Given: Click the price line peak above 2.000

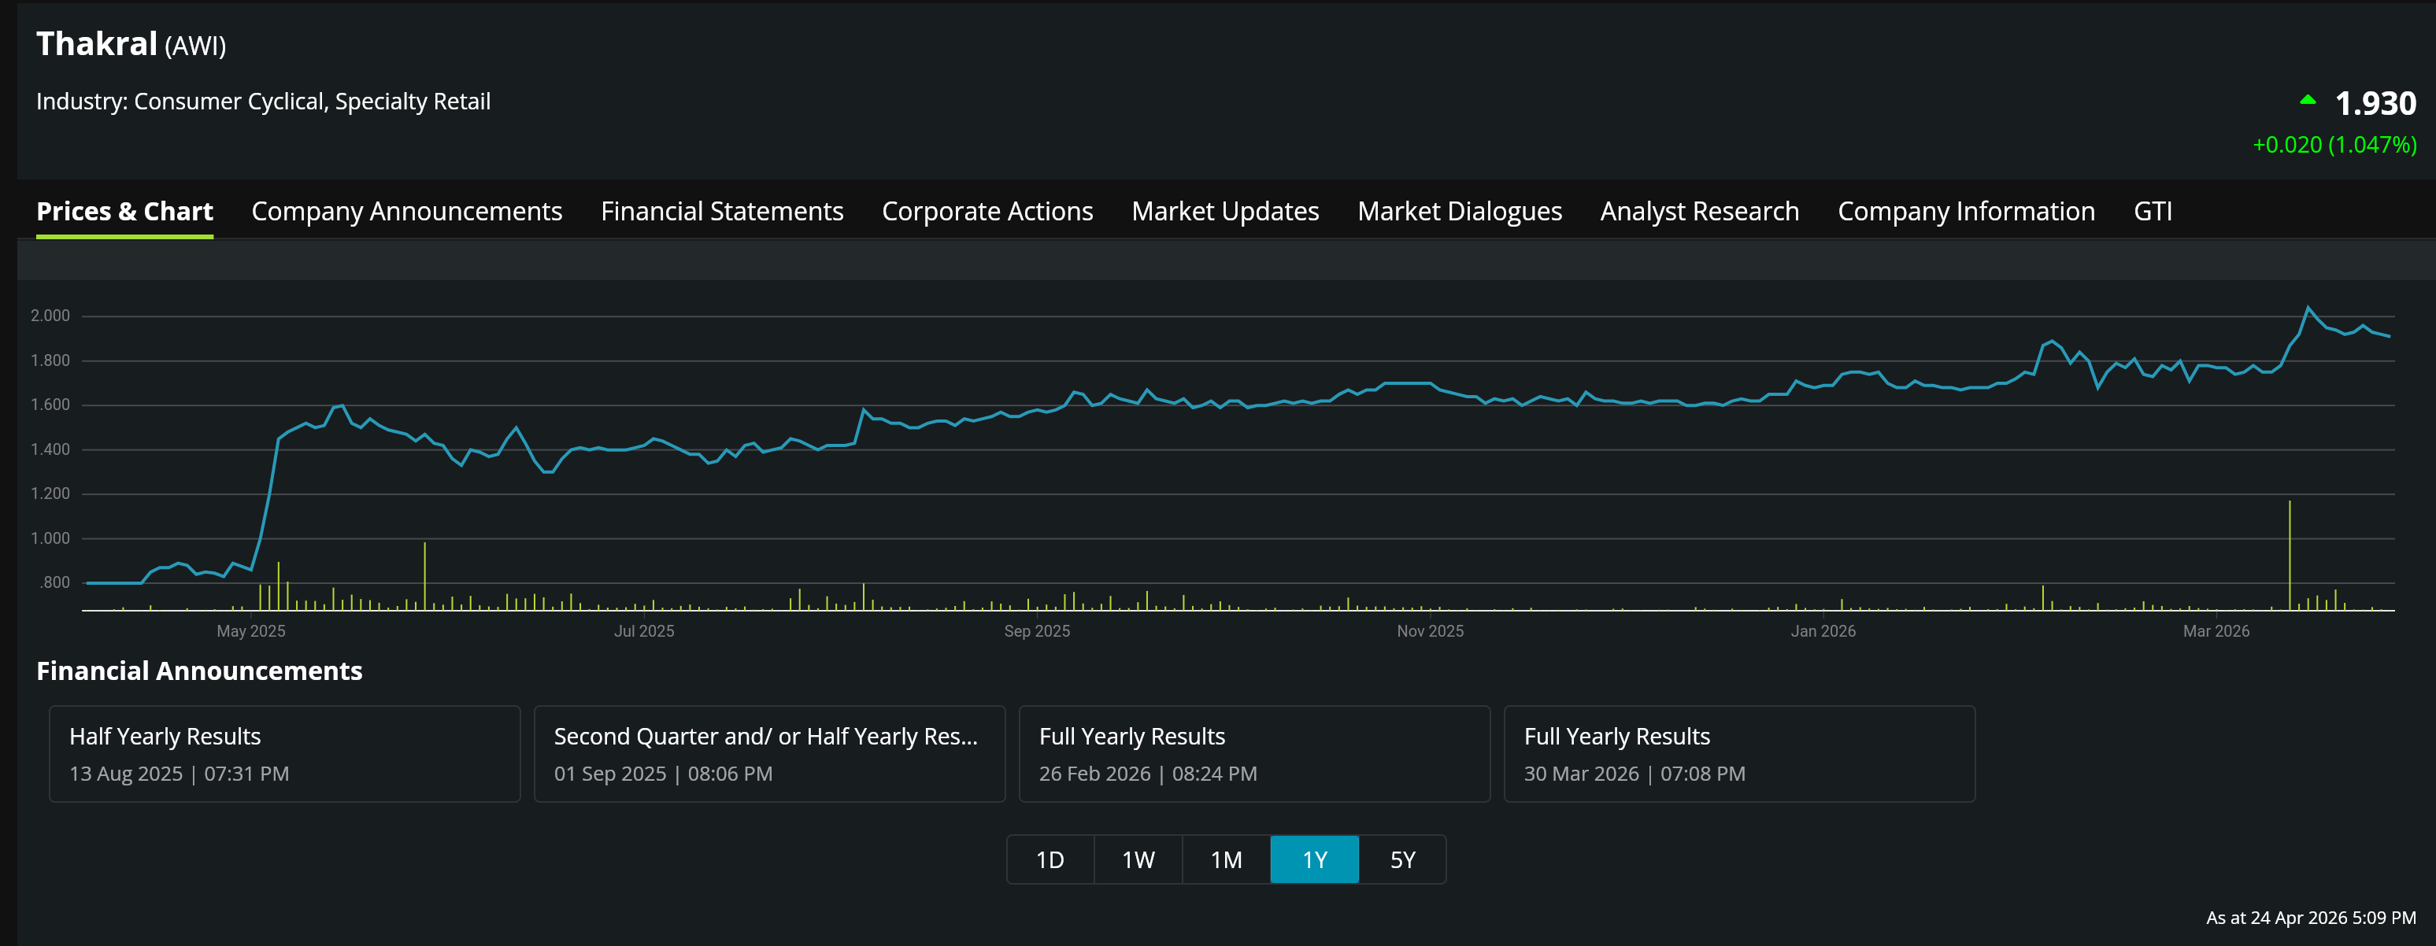Looking at the screenshot, I should click(x=2308, y=308).
